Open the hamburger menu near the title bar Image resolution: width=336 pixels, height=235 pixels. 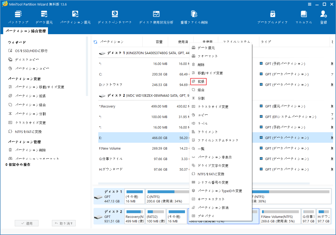click(x=309, y=4)
